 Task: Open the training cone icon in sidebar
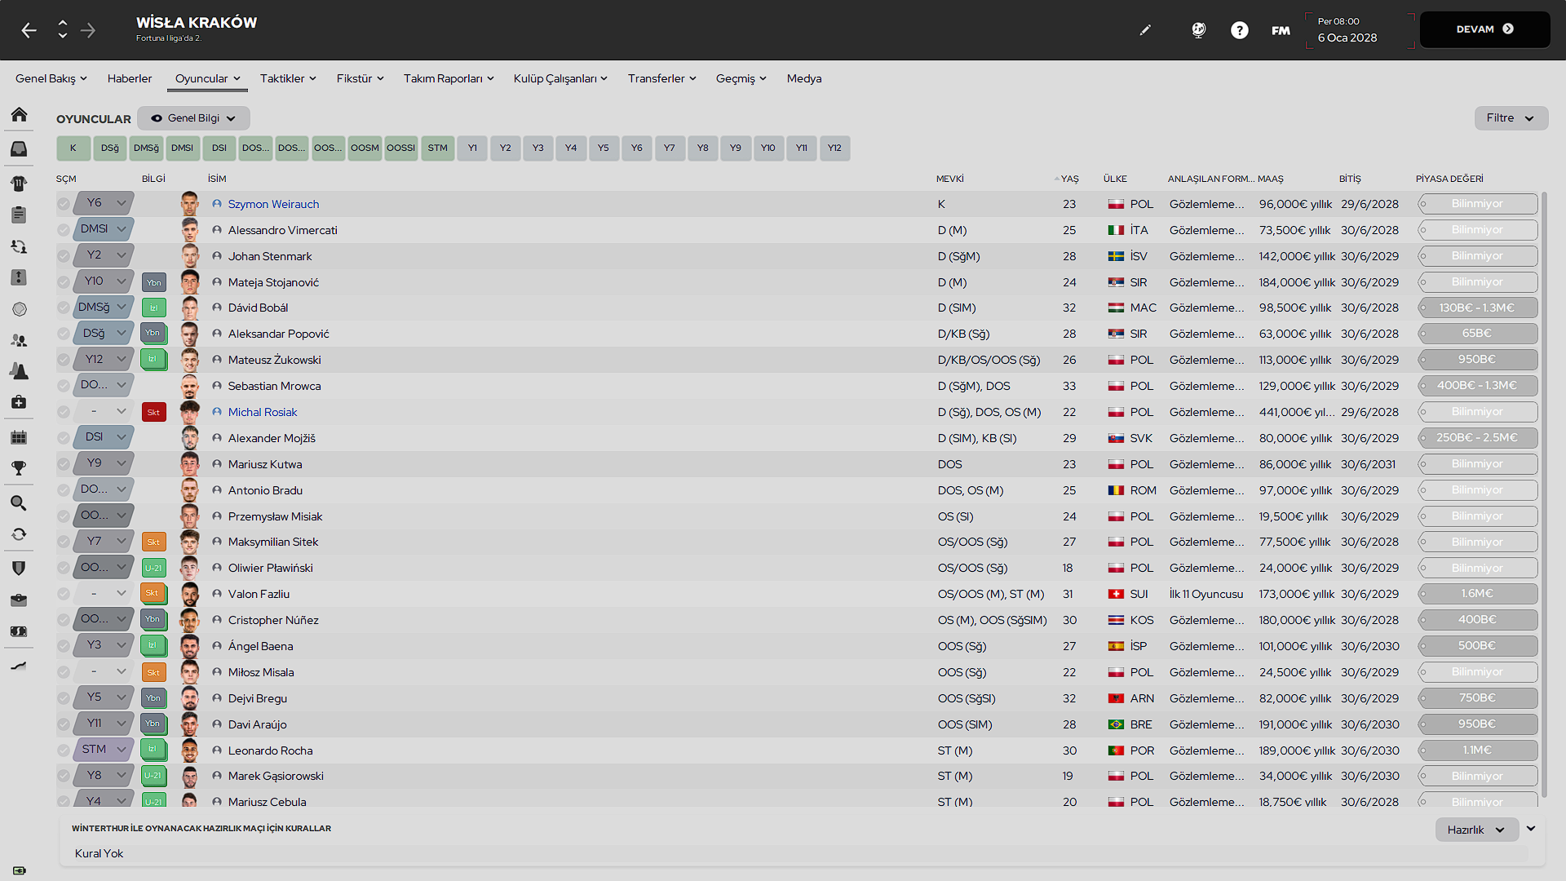point(19,371)
